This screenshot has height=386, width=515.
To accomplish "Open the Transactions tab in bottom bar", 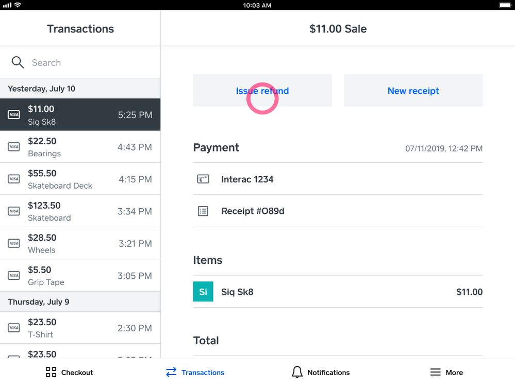I will pos(195,372).
